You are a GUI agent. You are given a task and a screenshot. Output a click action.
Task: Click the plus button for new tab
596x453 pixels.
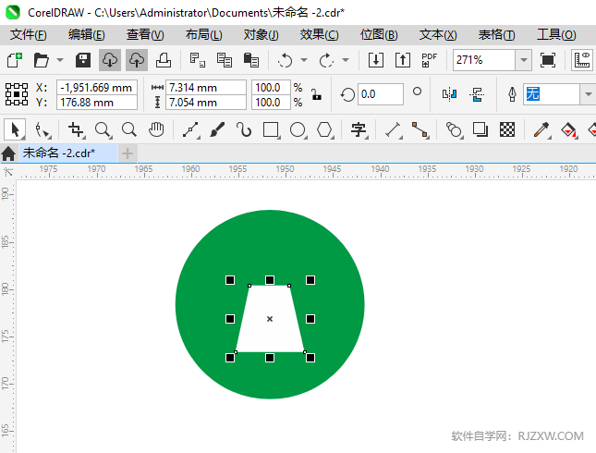128,153
